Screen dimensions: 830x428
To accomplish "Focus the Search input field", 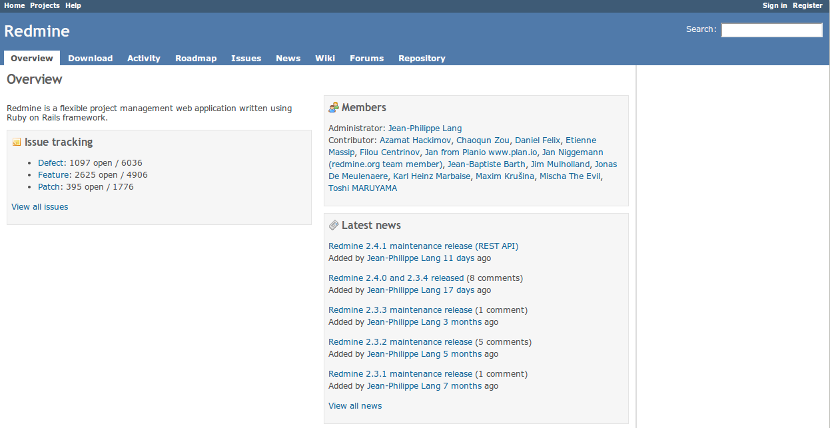I will coord(772,30).
